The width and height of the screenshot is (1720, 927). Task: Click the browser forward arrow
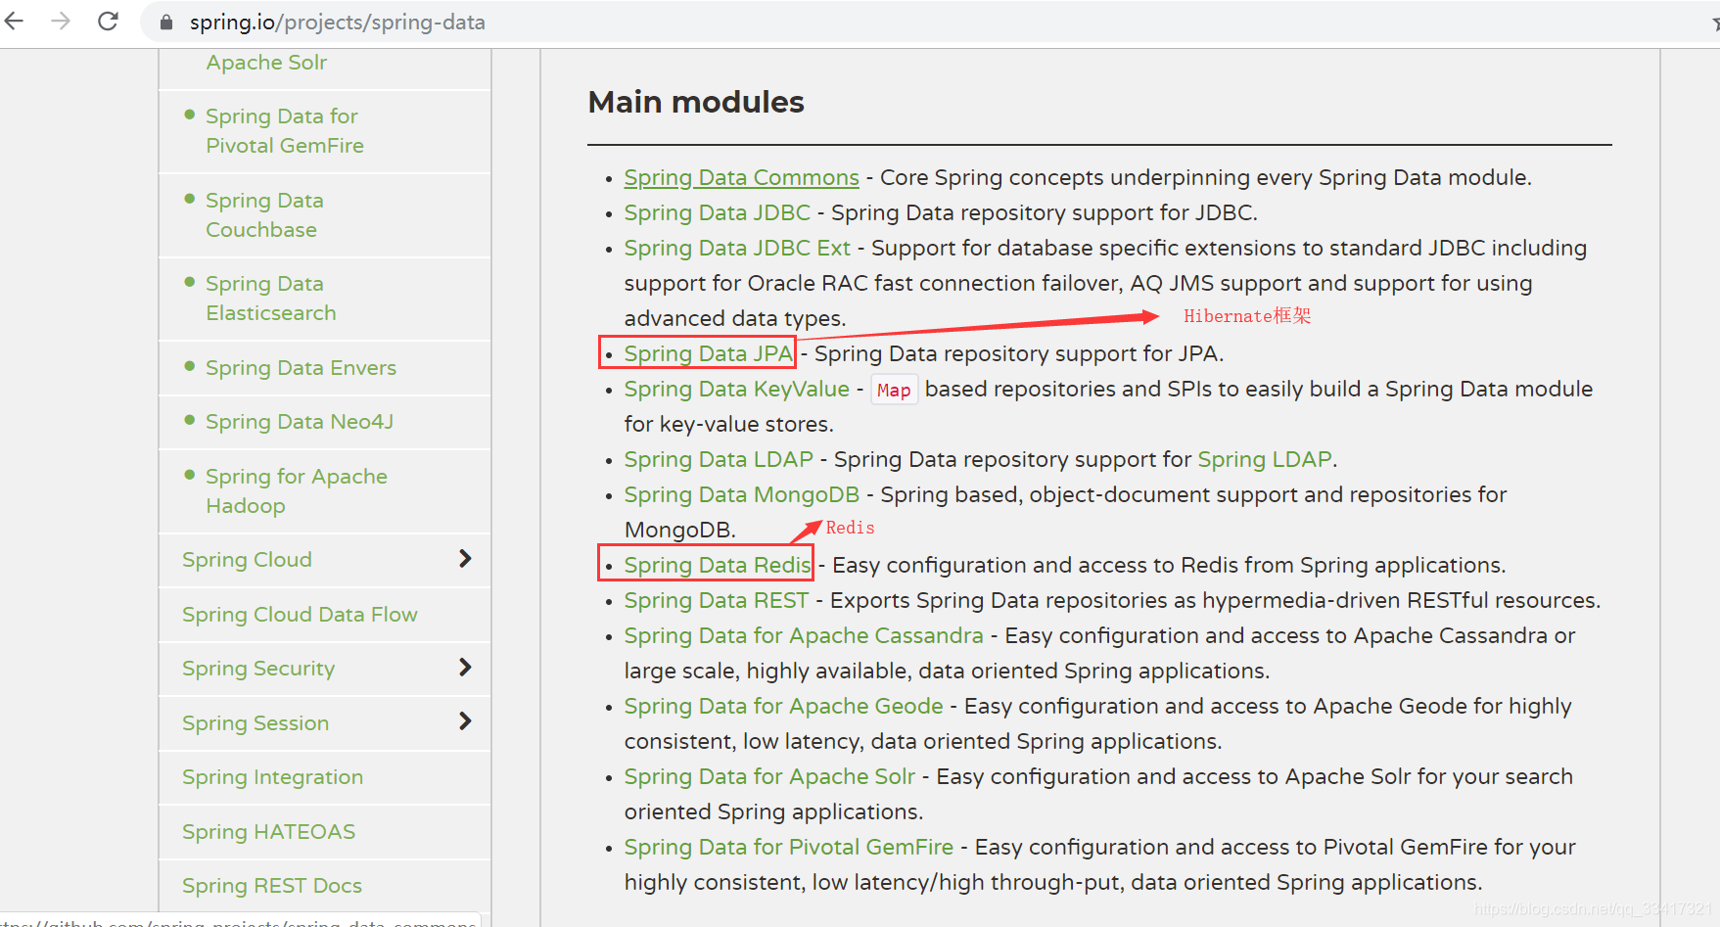coord(61,21)
